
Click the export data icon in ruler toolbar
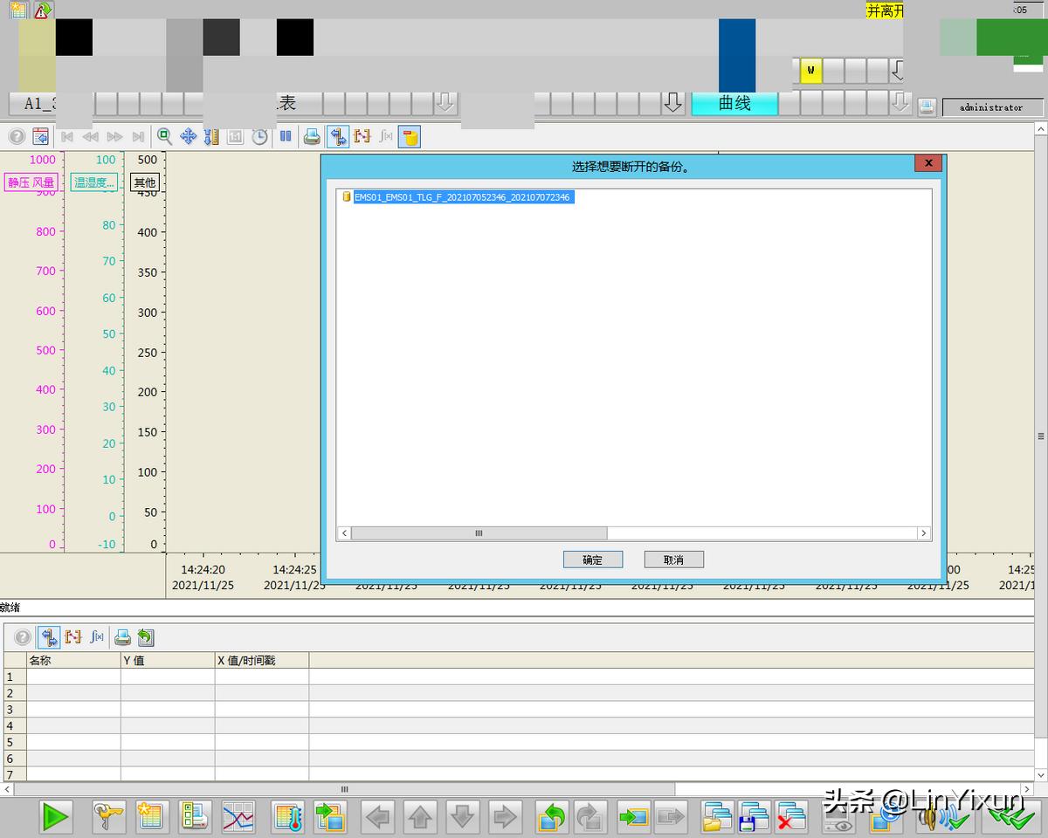tap(145, 637)
